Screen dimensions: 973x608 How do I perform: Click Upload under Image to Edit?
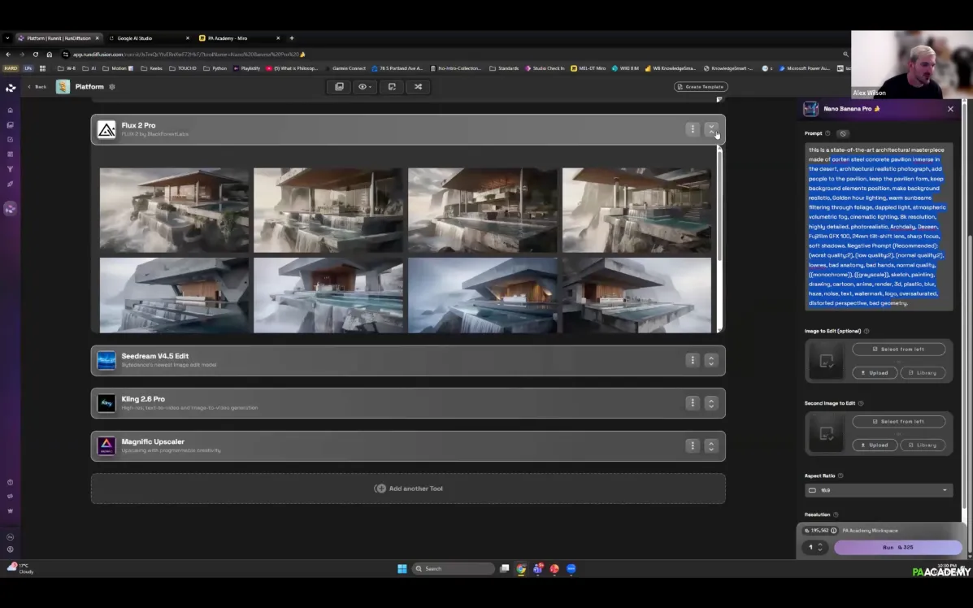[874, 373]
